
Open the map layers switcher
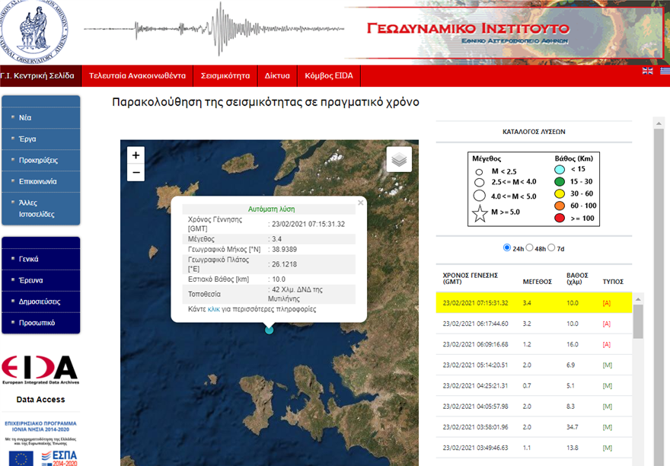pos(399,159)
